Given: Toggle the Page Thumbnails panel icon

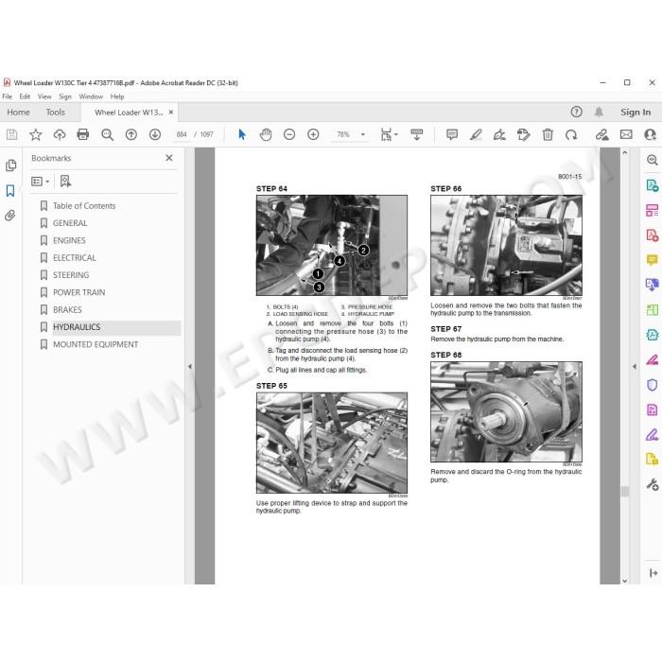Looking at the screenshot, I should click(10, 165).
